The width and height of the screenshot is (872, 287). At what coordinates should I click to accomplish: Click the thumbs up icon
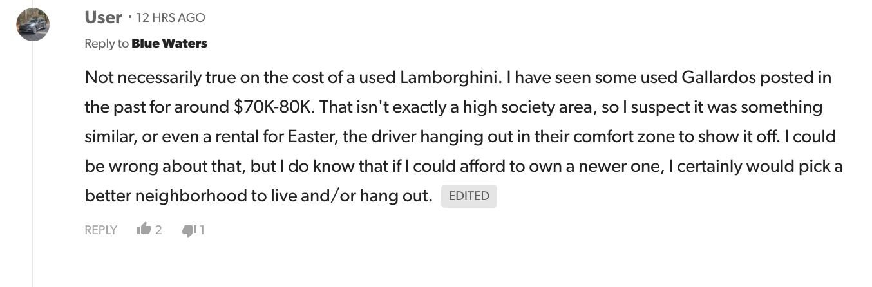[x=144, y=230]
